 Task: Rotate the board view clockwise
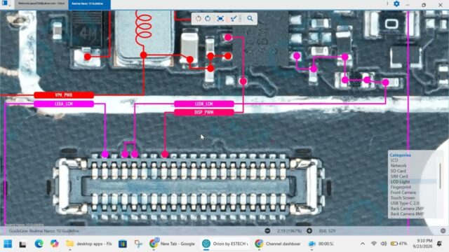tap(208, 19)
